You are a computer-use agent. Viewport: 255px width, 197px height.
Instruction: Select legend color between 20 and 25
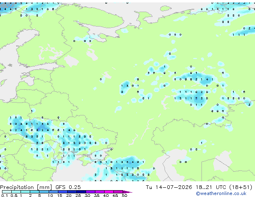[72, 192]
